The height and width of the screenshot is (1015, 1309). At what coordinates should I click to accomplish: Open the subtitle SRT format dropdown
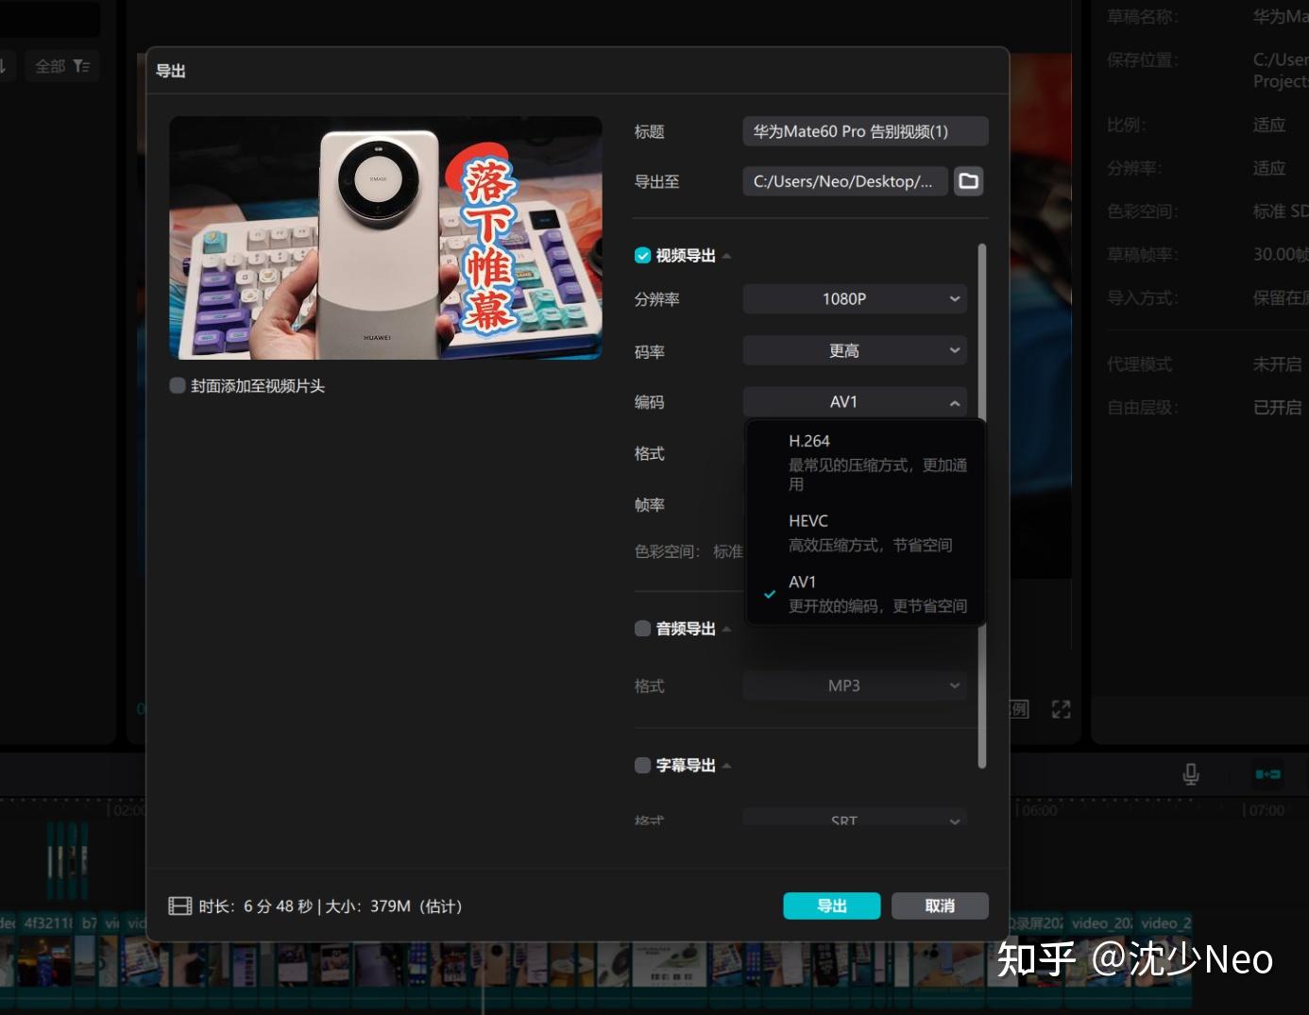coord(855,819)
